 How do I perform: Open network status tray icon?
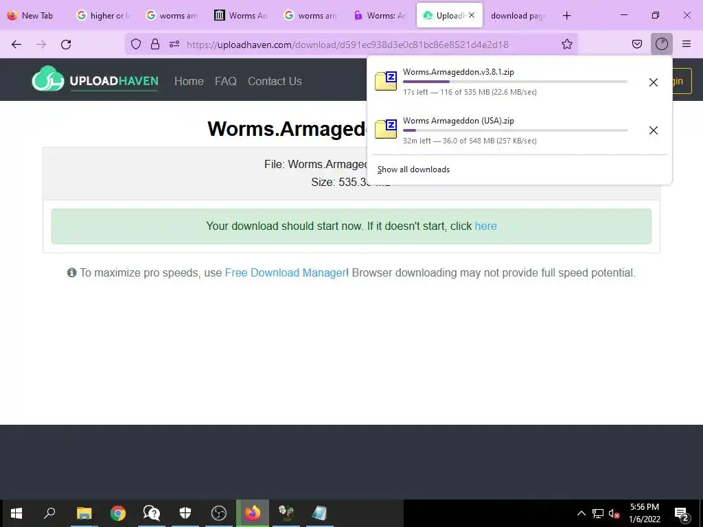point(598,513)
